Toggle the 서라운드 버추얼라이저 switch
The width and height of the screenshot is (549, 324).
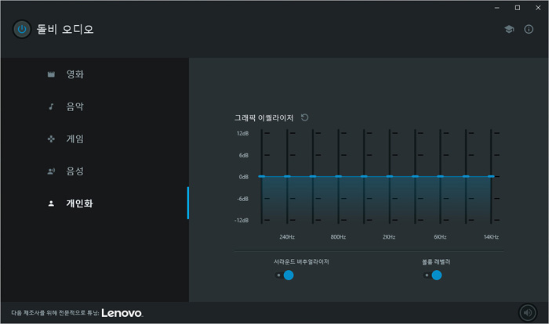284,275
